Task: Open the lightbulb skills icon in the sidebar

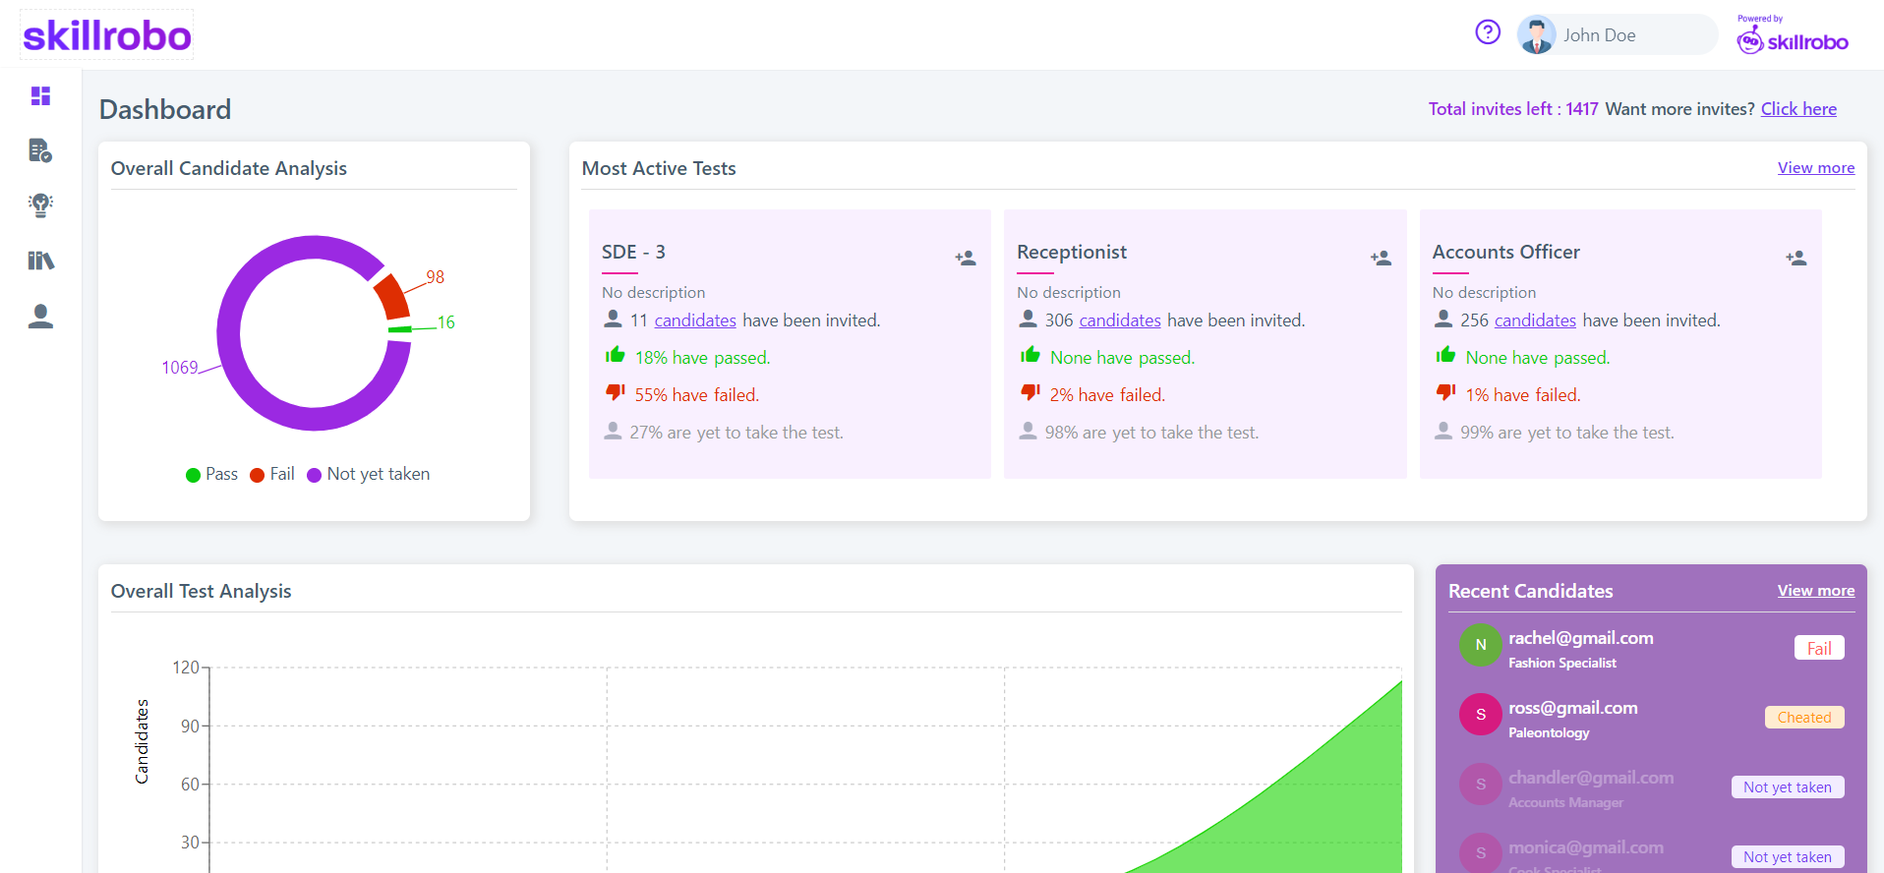Action: [x=40, y=204]
